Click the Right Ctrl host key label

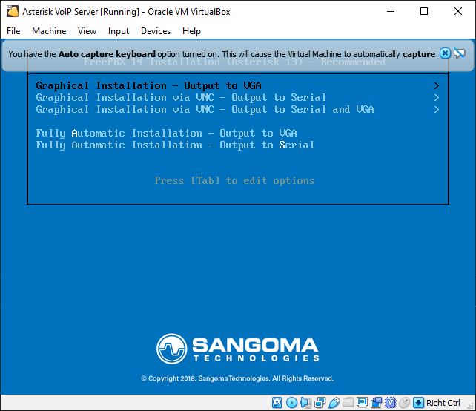coord(443,403)
